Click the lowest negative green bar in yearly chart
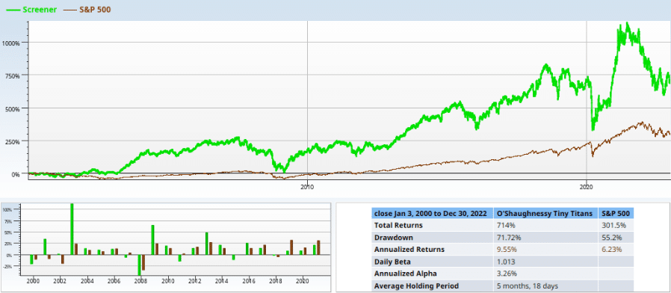This screenshot has width=671, height=293. pyautogui.click(x=140, y=265)
